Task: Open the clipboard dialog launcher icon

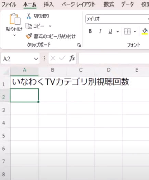Action: [x=79, y=45]
